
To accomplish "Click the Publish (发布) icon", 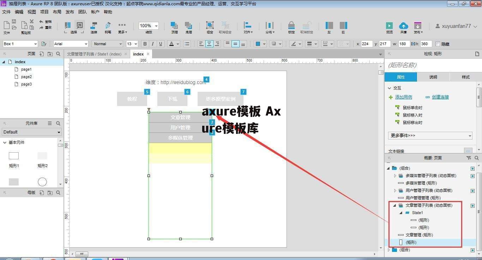I will point(418,25).
